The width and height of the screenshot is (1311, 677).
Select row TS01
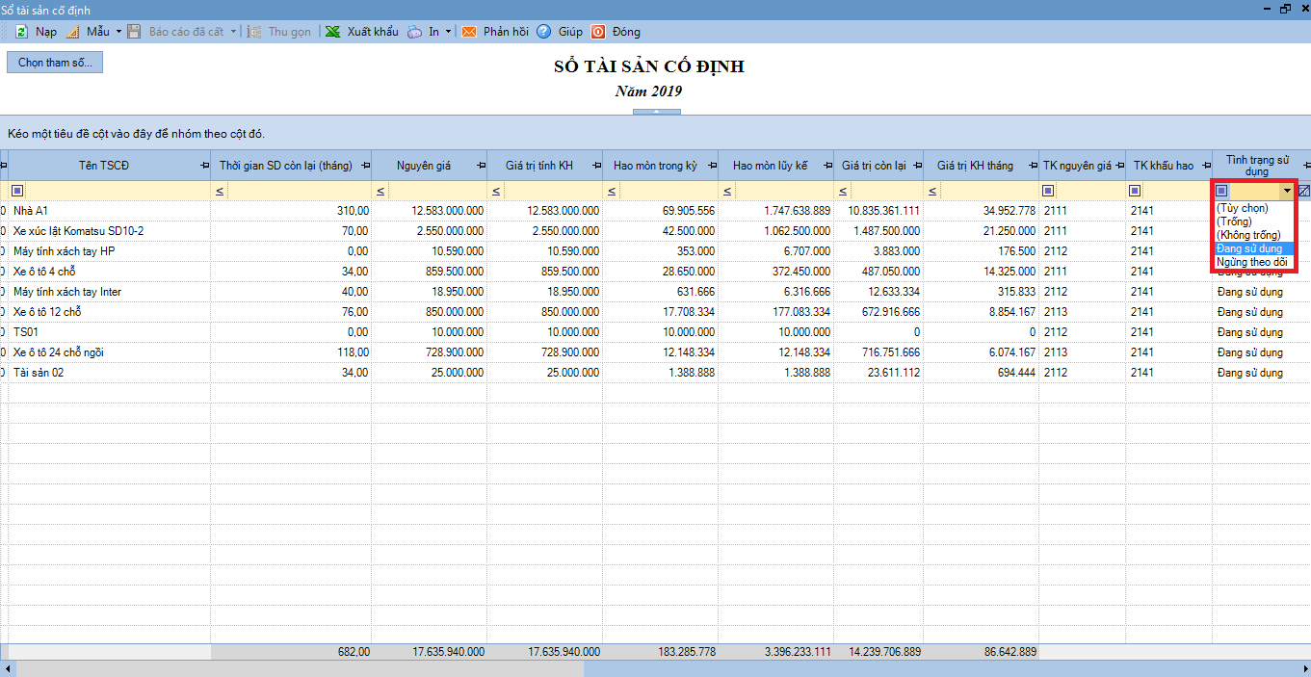655,332
